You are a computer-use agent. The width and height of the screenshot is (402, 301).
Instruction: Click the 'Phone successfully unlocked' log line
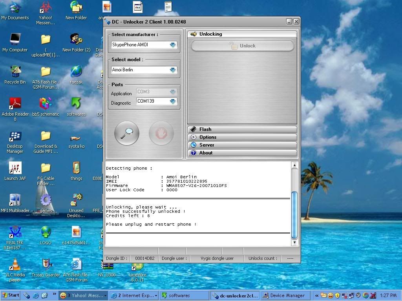point(146,211)
